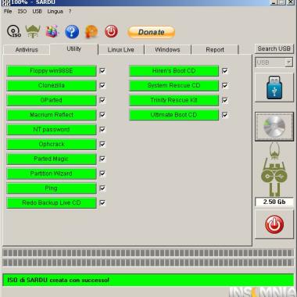Switch to the Report tab
The width and height of the screenshot is (297, 297).
click(215, 49)
